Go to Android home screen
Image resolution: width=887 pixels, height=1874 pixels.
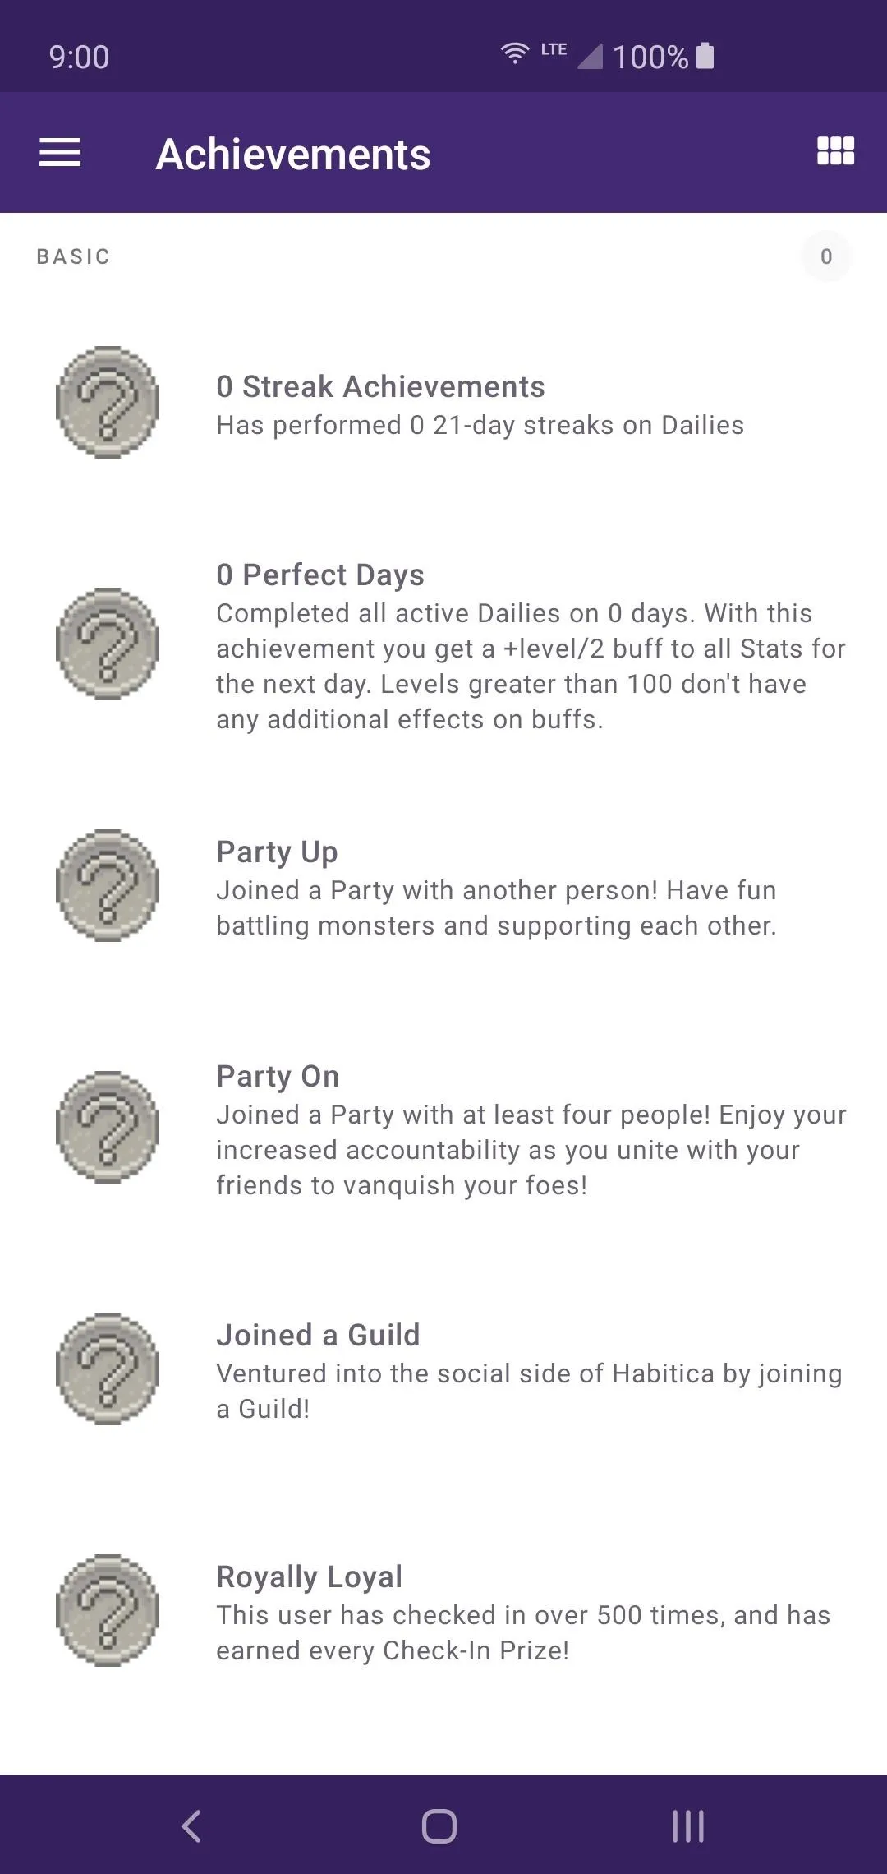click(x=439, y=1826)
